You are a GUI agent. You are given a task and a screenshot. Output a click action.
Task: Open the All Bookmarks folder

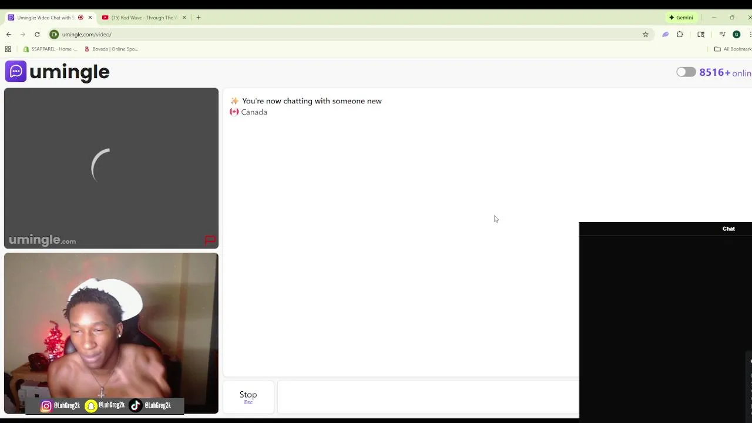point(733,49)
